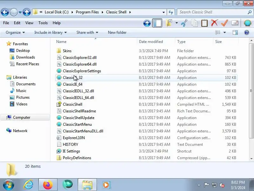Click the muted volume tray icon
Image resolution: width=254 pixels, height=191 pixels.
coord(222,185)
